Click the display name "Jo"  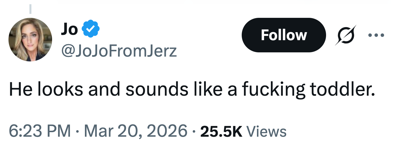pyautogui.click(x=69, y=29)
